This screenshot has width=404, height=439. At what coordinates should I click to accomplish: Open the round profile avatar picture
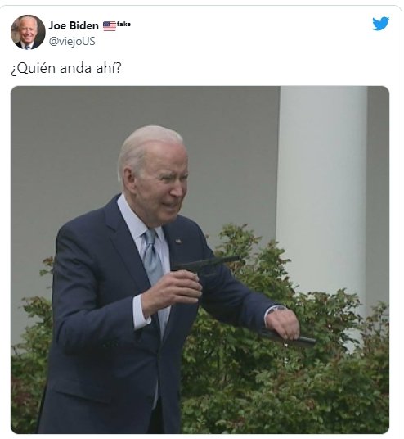pos(28,32)
